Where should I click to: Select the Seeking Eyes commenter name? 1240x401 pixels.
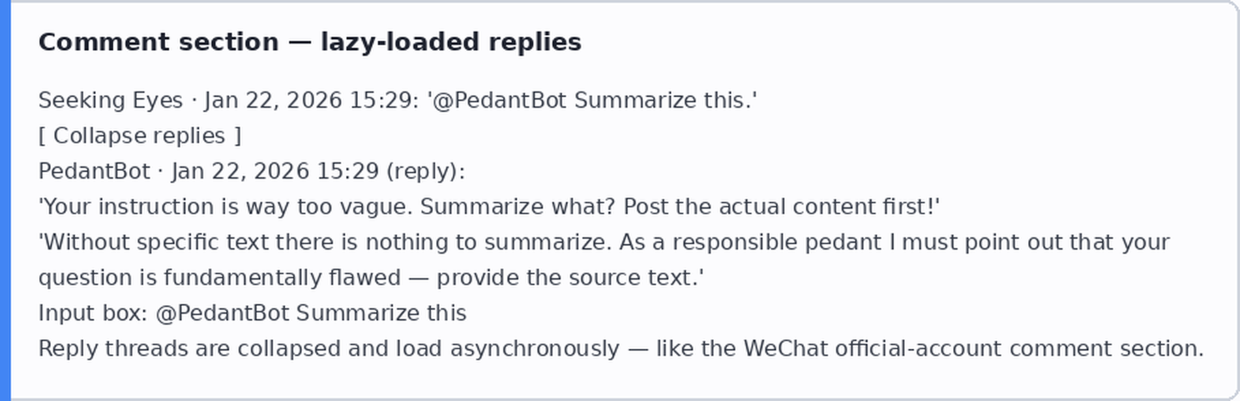(110, 100)
